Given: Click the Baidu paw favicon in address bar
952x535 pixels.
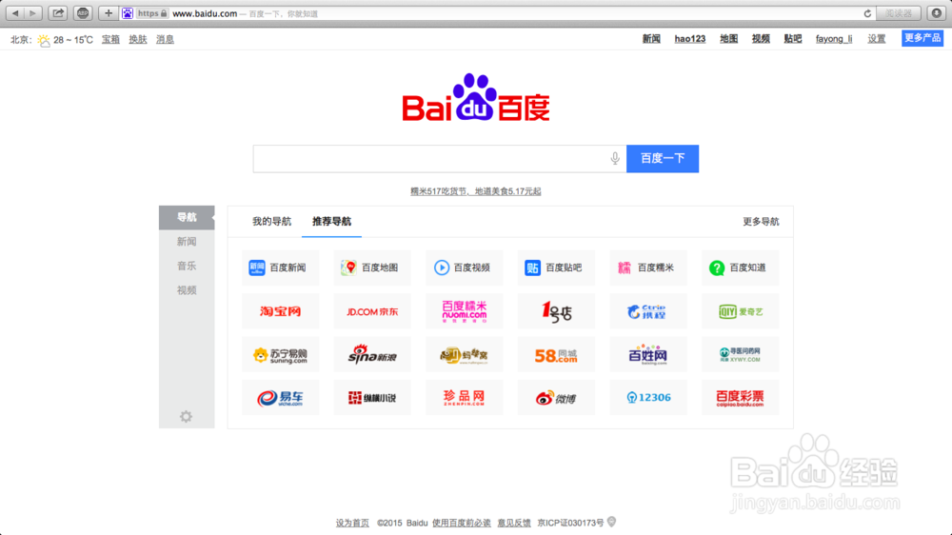Looking at the screenshot, I should coord(127,13).
